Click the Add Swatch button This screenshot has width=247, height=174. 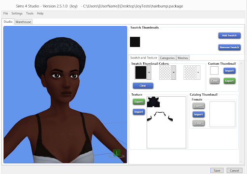coord(229,35)
